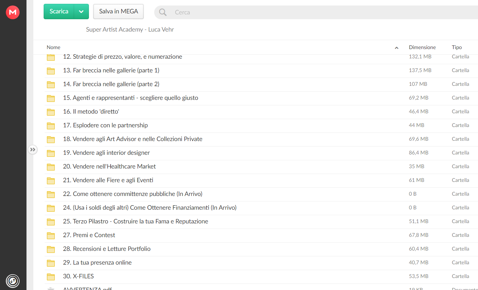Sort by the Tipo column header
478x290 pixels.
click(457, 47)
